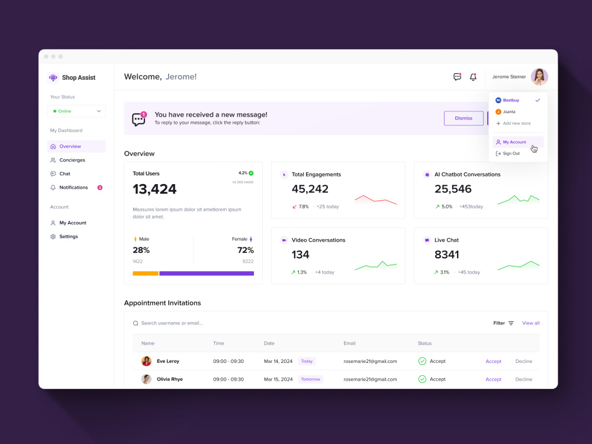
Task: Click the Date column header
Action: click(x=269, y=343)
